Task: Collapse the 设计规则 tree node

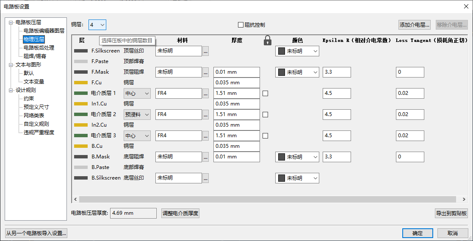Action: [11, 90]
